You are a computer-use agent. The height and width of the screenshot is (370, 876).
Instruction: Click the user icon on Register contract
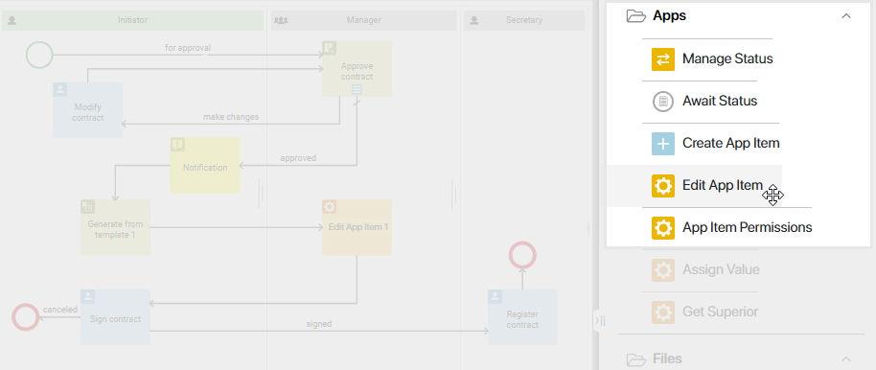495,296
